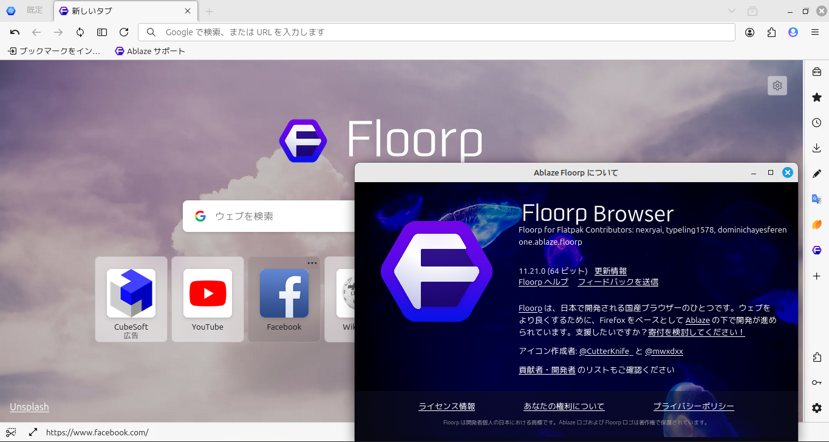Toggle the sidebar layout icon in toolbar
This screenshot has height=442, width=829.
click(x=102, y=32)
